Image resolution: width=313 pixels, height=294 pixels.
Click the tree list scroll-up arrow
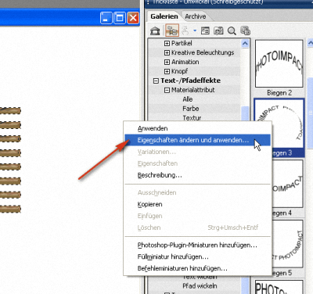[x=245, y=43]
